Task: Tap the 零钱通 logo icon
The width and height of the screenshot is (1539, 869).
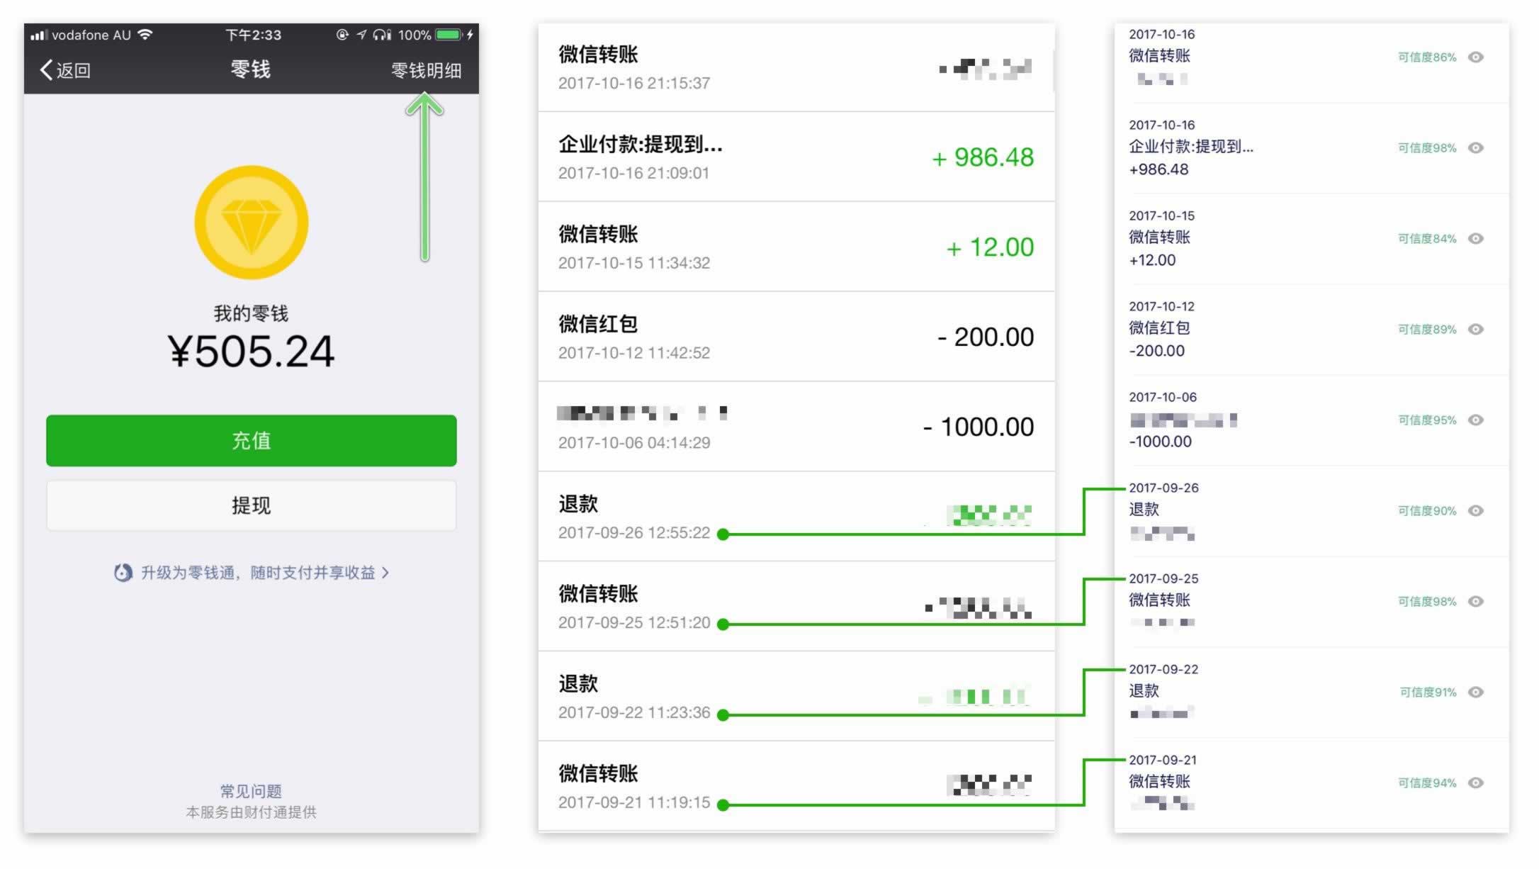Action: [123, 573]
